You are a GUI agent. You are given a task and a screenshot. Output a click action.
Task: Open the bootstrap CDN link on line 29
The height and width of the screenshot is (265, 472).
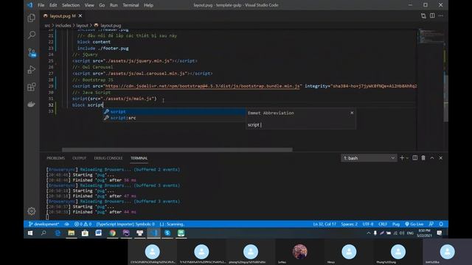202,86
